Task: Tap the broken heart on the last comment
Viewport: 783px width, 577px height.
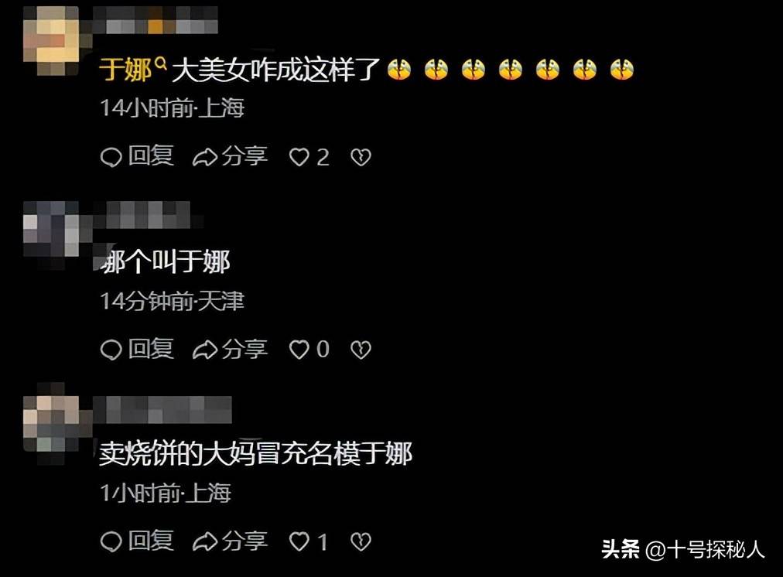Action: click(361, 541)
